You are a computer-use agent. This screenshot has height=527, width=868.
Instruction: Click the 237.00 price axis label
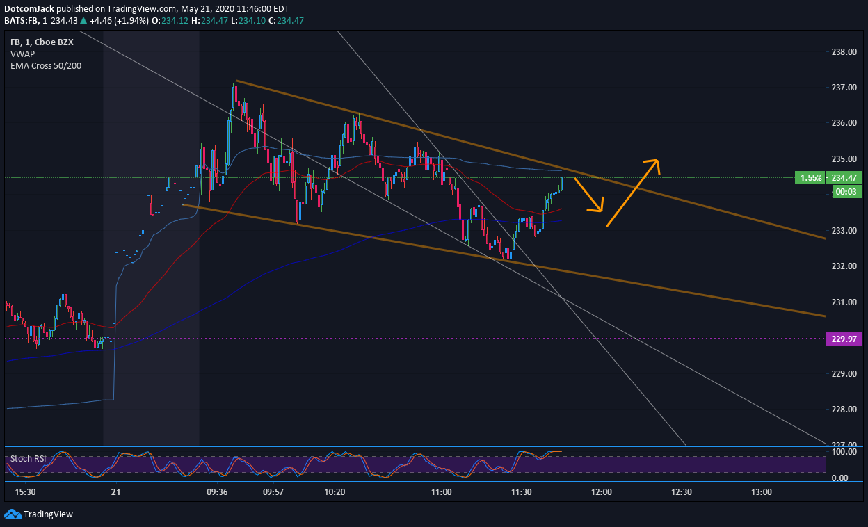(843, 88)
